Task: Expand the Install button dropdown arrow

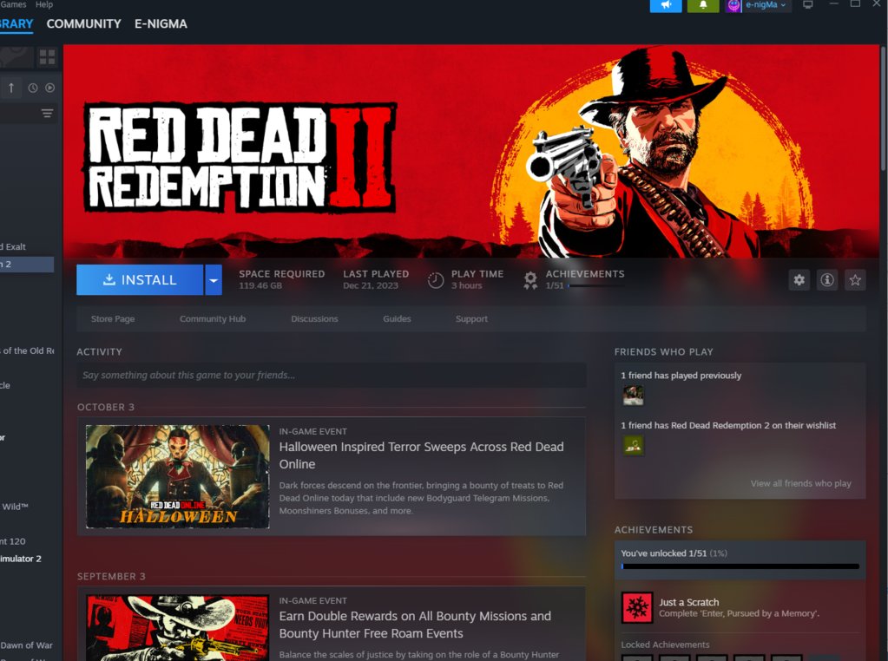Action: [214, 279]
